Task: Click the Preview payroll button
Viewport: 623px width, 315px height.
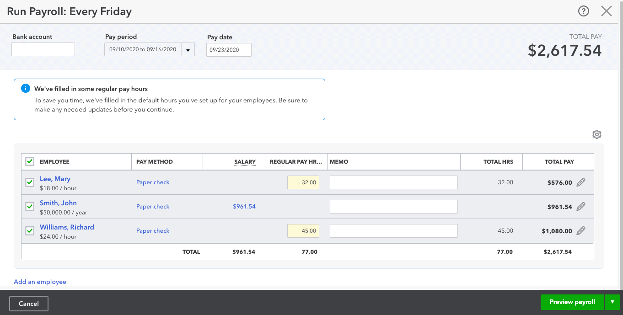Action: (572, 302)
